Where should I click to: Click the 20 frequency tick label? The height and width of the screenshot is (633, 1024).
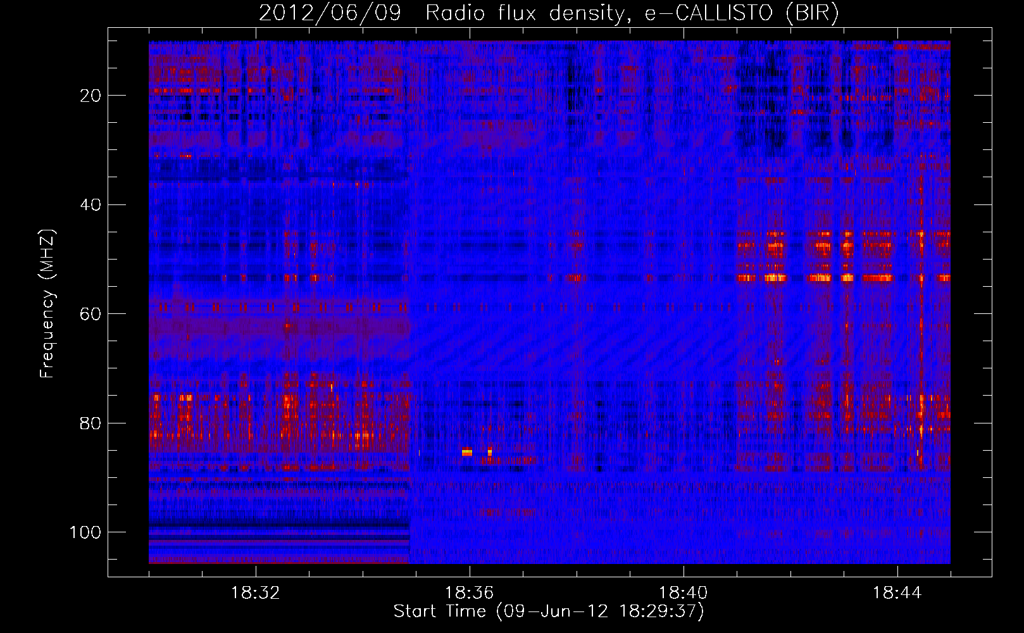point(91,96)
